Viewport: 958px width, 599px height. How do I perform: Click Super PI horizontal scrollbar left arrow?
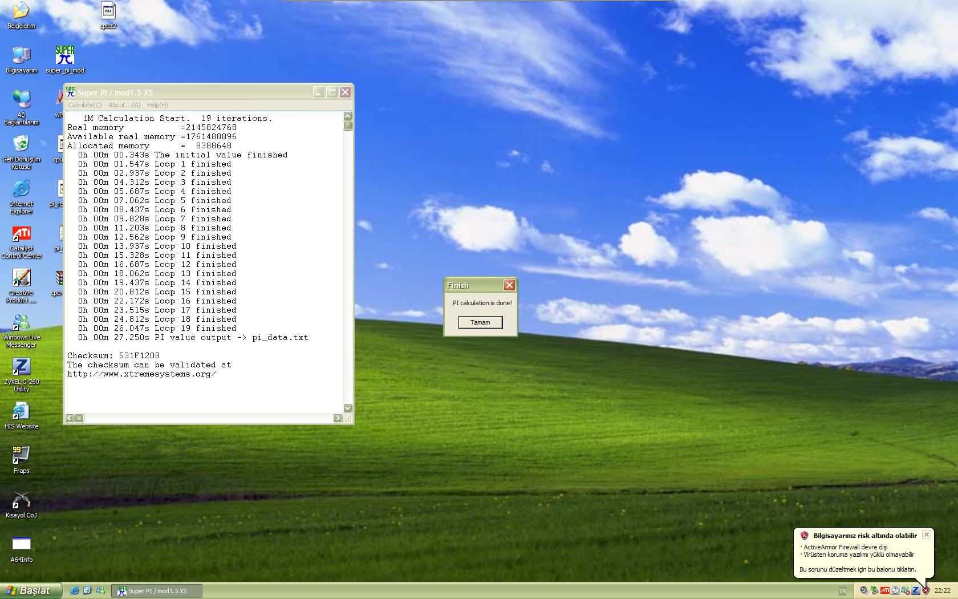(x=70, y=418)
